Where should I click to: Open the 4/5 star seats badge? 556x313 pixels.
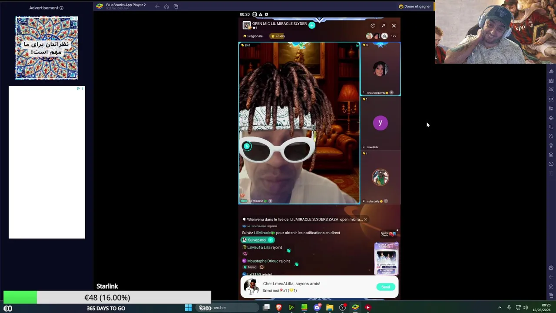278,36
